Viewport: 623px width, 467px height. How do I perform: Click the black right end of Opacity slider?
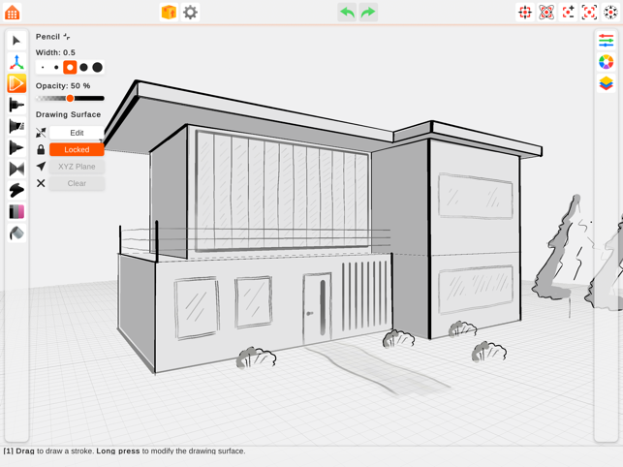[102, 98]
